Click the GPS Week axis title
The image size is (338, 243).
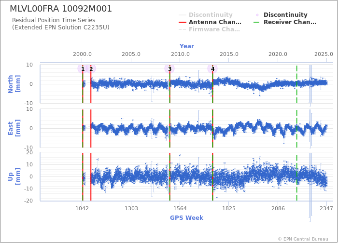click(187, 218)
